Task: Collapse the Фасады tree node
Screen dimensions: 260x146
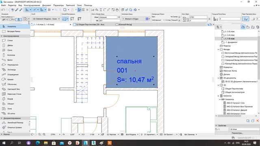Action: click(219, 49)
